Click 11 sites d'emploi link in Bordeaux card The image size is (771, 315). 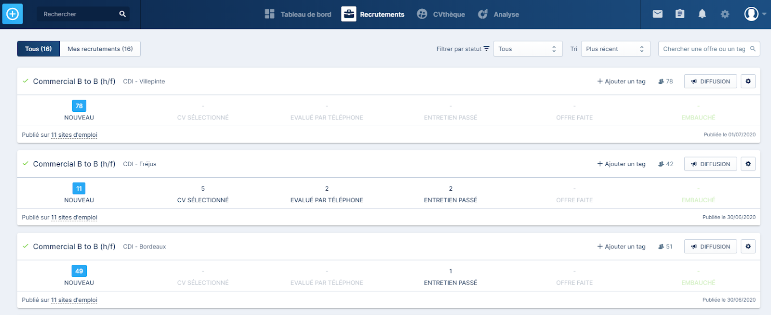(74, 300)
